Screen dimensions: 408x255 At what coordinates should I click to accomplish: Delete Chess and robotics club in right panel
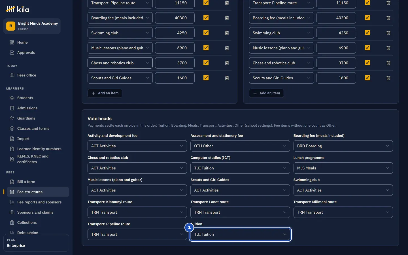pyautogui.click(x=388, y=63)
